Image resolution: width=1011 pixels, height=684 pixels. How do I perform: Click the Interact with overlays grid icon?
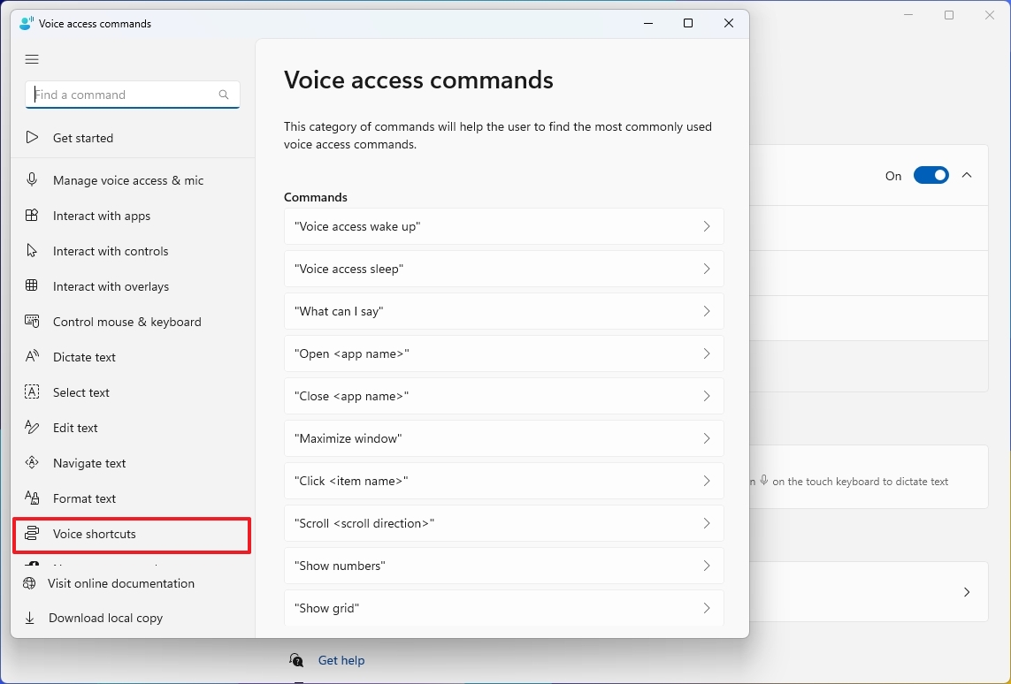pyautogui.click(x=32, y=285)
